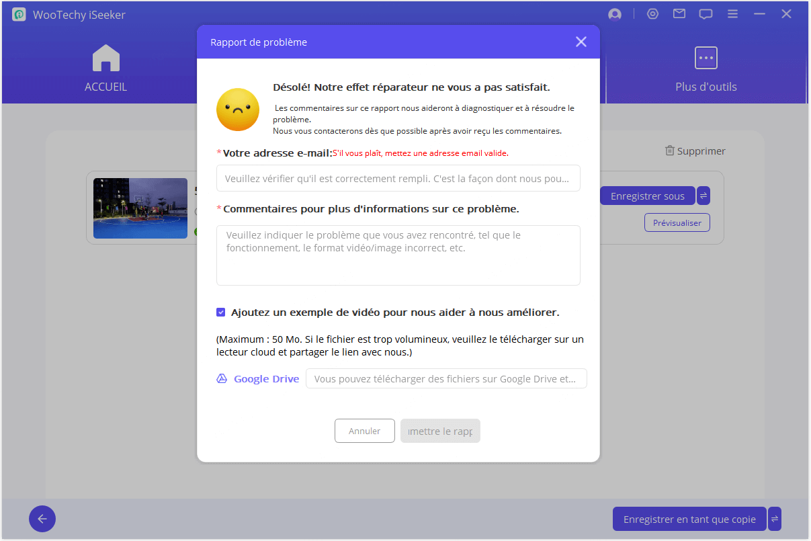The width and height of the screenshot is (811, 541).
Task: Uncheck the Ajoutez un exemple de vidéo checkbox
Action: point(221,313)
